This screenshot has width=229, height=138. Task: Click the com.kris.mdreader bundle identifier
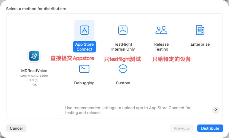tap(34, 76)
